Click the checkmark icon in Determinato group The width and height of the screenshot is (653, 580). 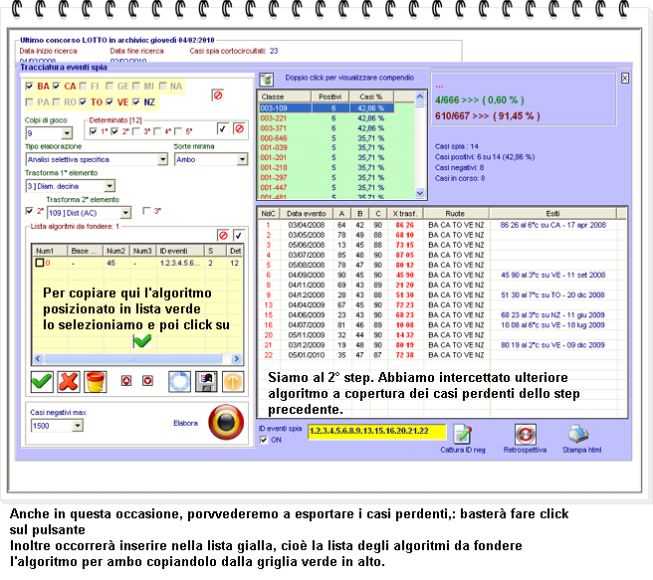tap(223, 128)
